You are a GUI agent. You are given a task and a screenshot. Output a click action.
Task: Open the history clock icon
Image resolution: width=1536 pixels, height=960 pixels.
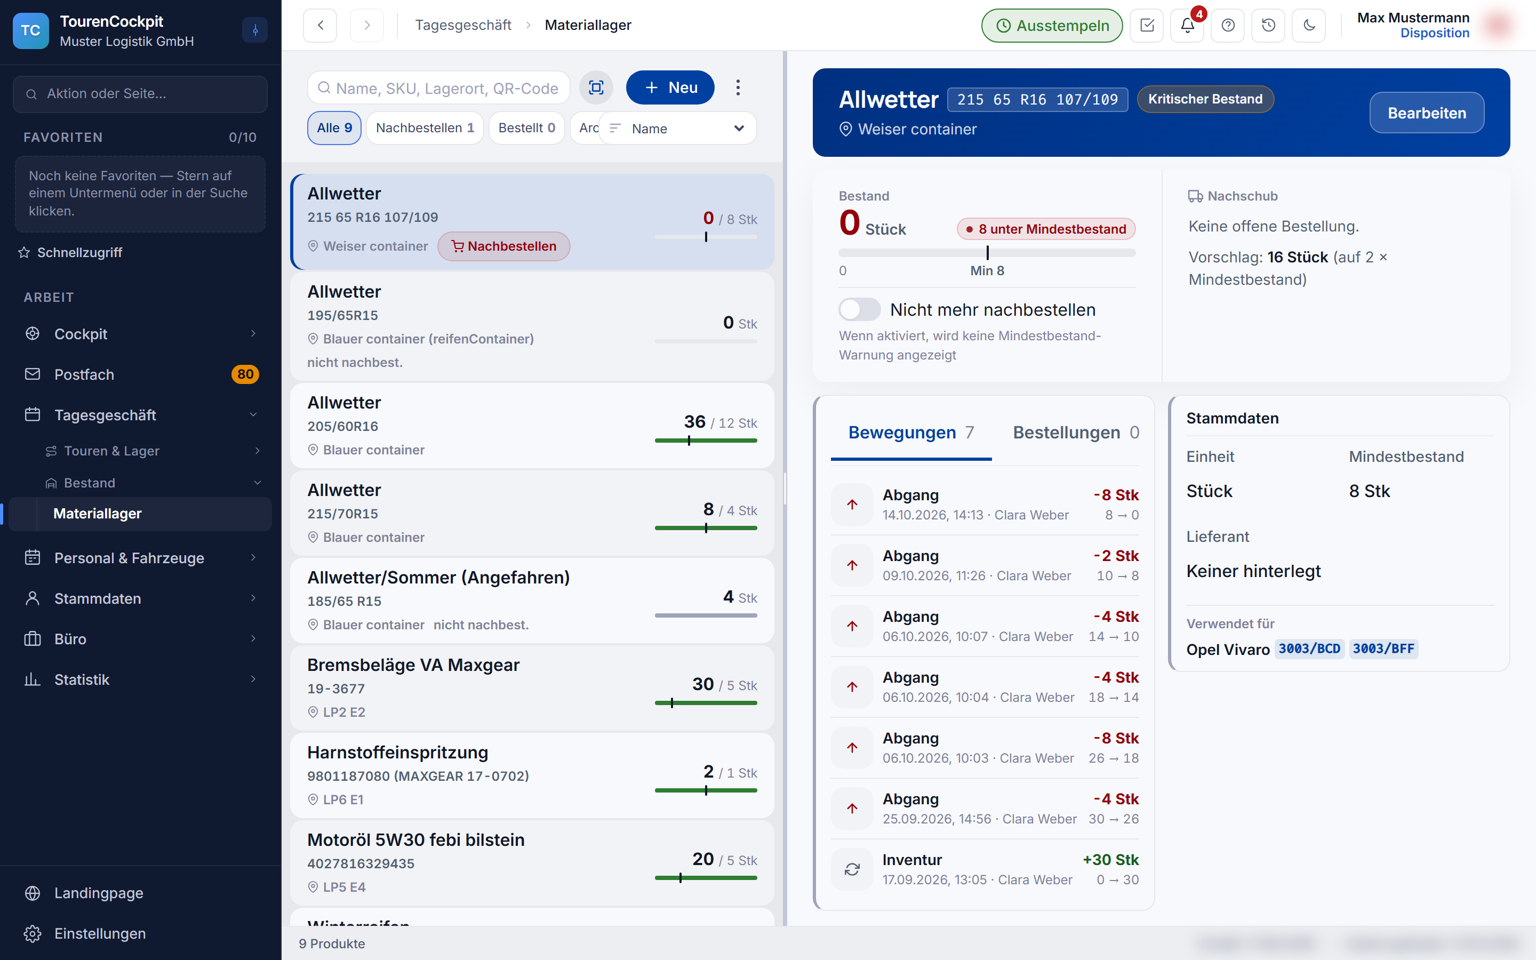tap(1268, 26)
